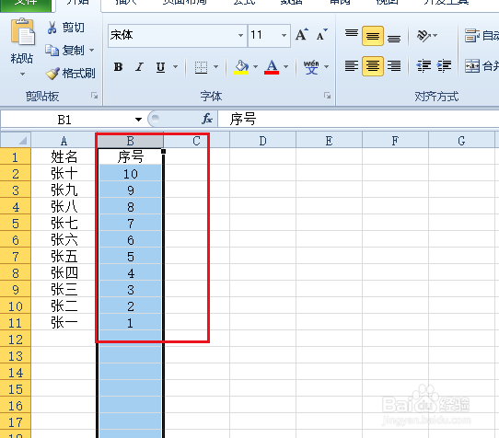Click cell containing 张五

coord(64,256)
